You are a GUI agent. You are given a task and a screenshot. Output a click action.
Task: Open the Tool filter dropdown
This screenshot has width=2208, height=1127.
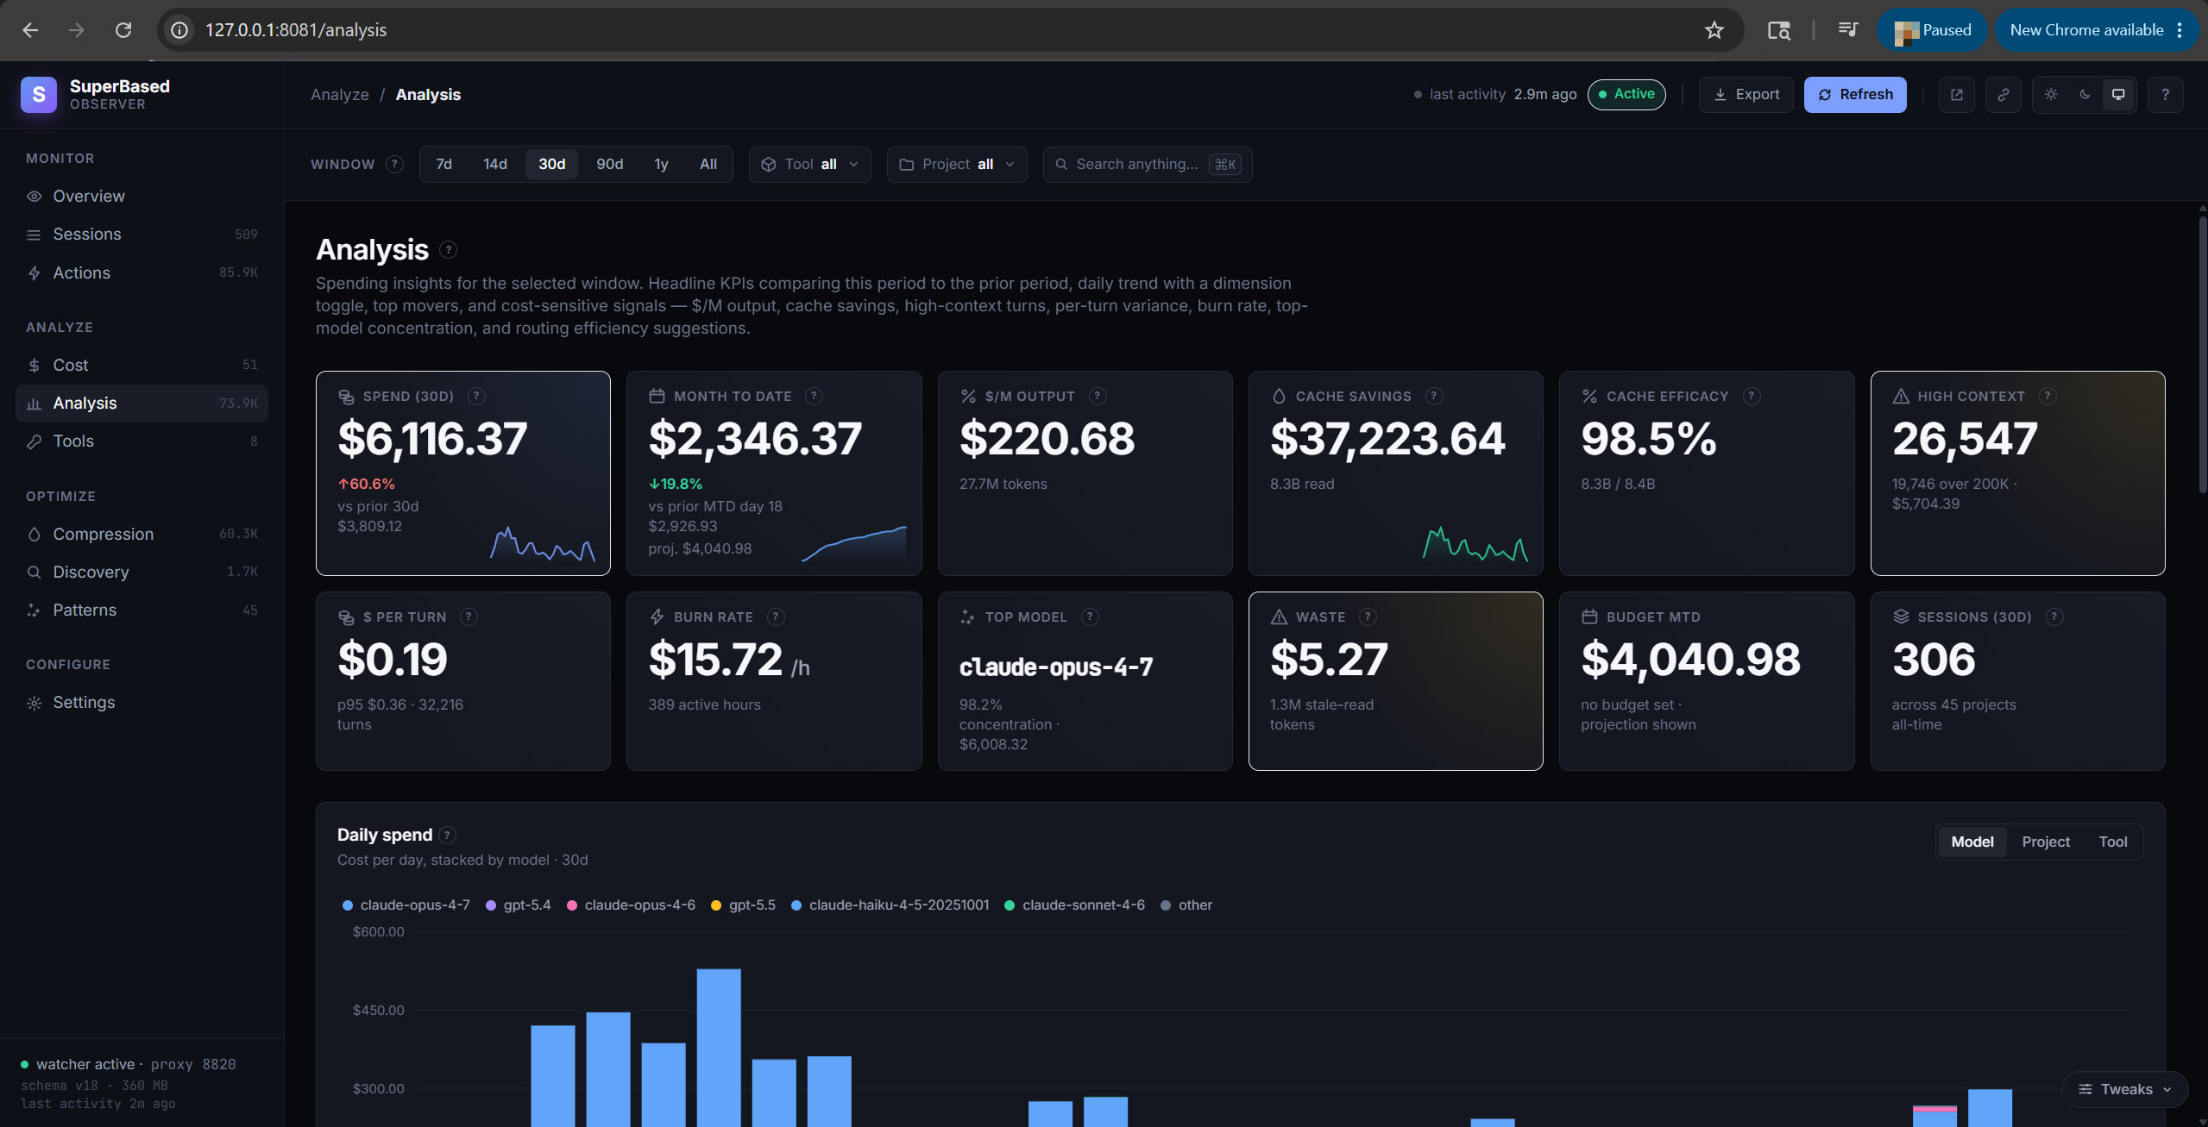[x=809, y=165]
